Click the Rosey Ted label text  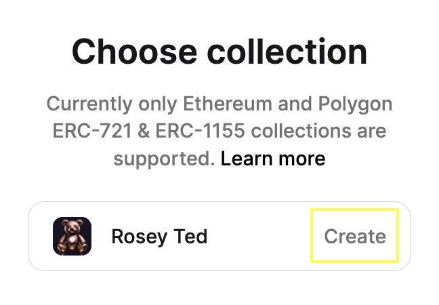159,237
